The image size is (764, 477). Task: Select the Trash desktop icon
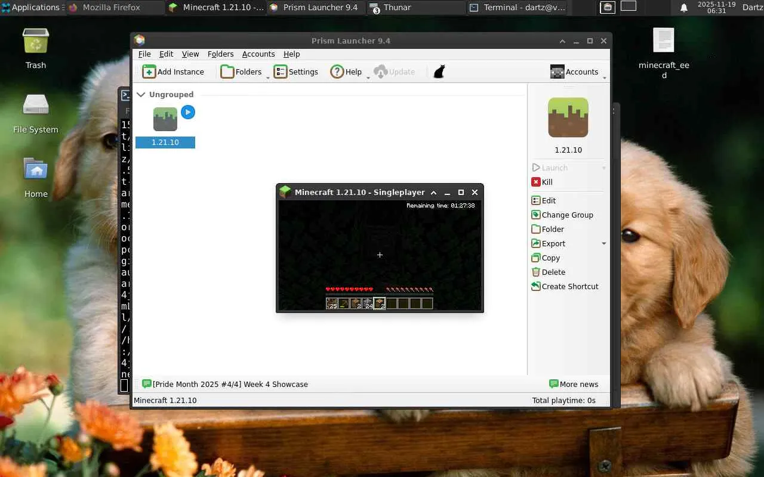36,49
